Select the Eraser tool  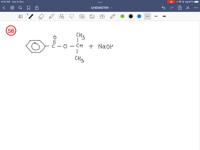[x=41, y=17]
